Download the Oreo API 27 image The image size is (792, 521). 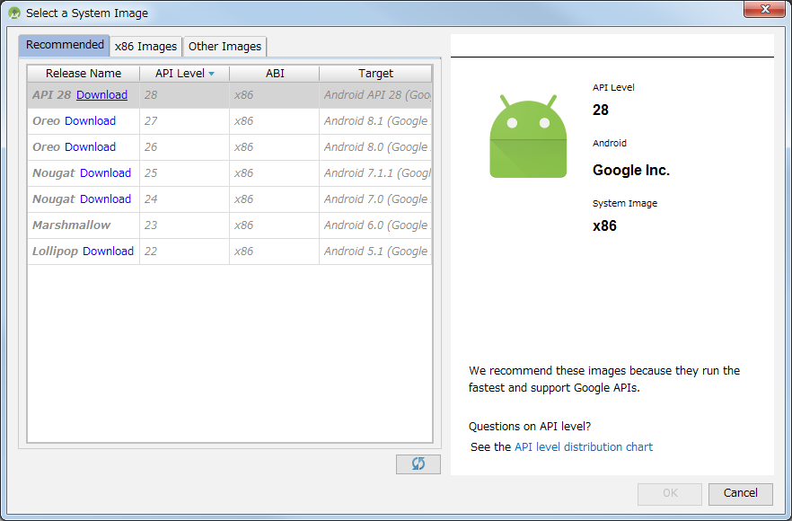[x=90, y=121]
